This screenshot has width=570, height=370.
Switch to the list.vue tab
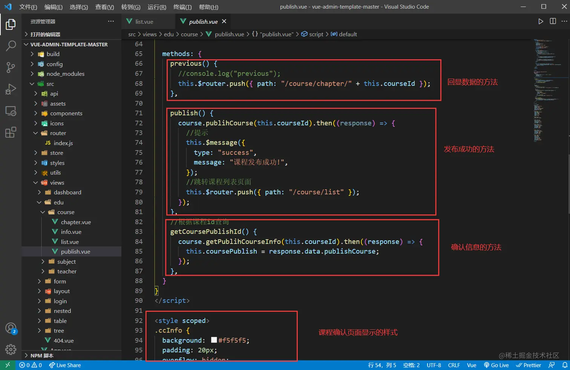(149, 21)
